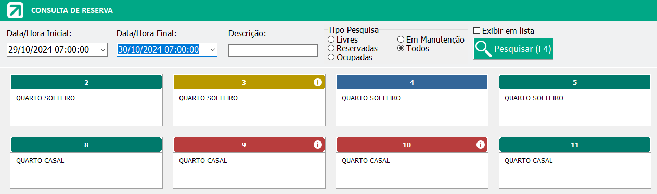Select the blue room 4 header
Screen dimensions: 657x194
[412, 82]
